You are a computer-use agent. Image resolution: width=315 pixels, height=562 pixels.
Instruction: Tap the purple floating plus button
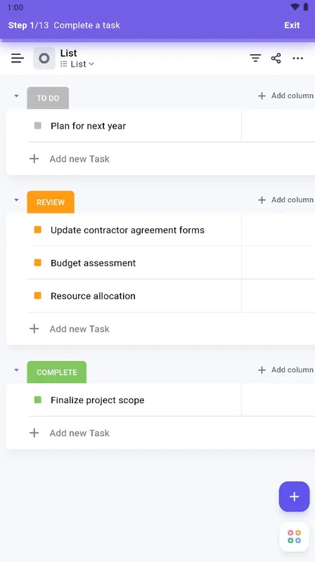pos(294,497)
